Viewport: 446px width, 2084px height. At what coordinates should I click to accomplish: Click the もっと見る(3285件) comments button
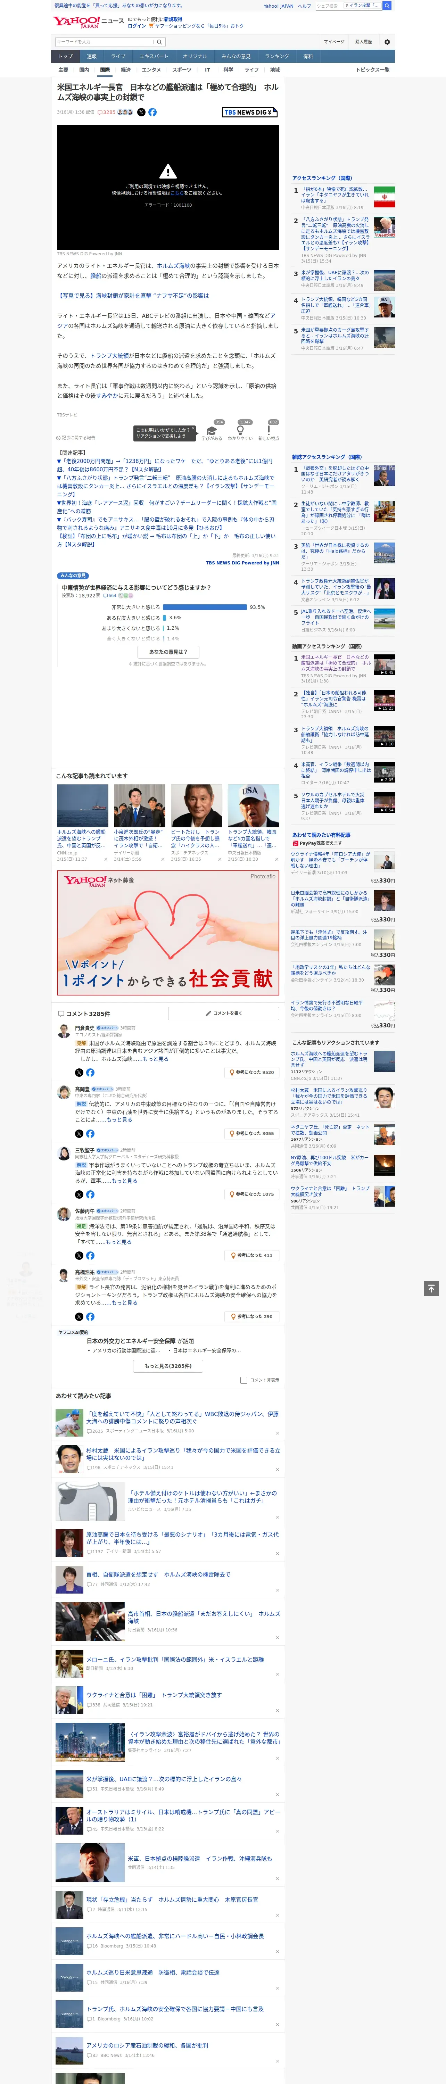[168, 1366]
